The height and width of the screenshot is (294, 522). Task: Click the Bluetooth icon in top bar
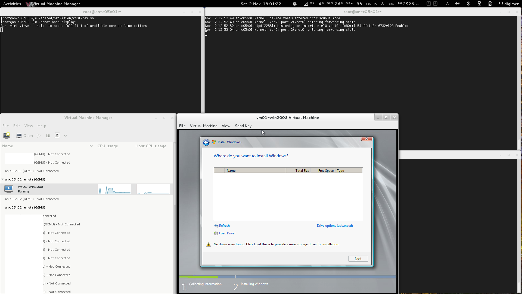click(x=468, y=4)
